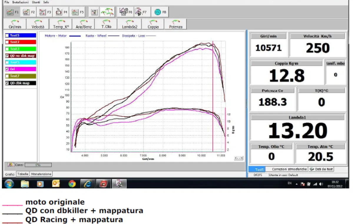The height and width of the screenshot is (224, 353).
Task: Click the Lambda1 value 13.20
Action: pos(298,131)
